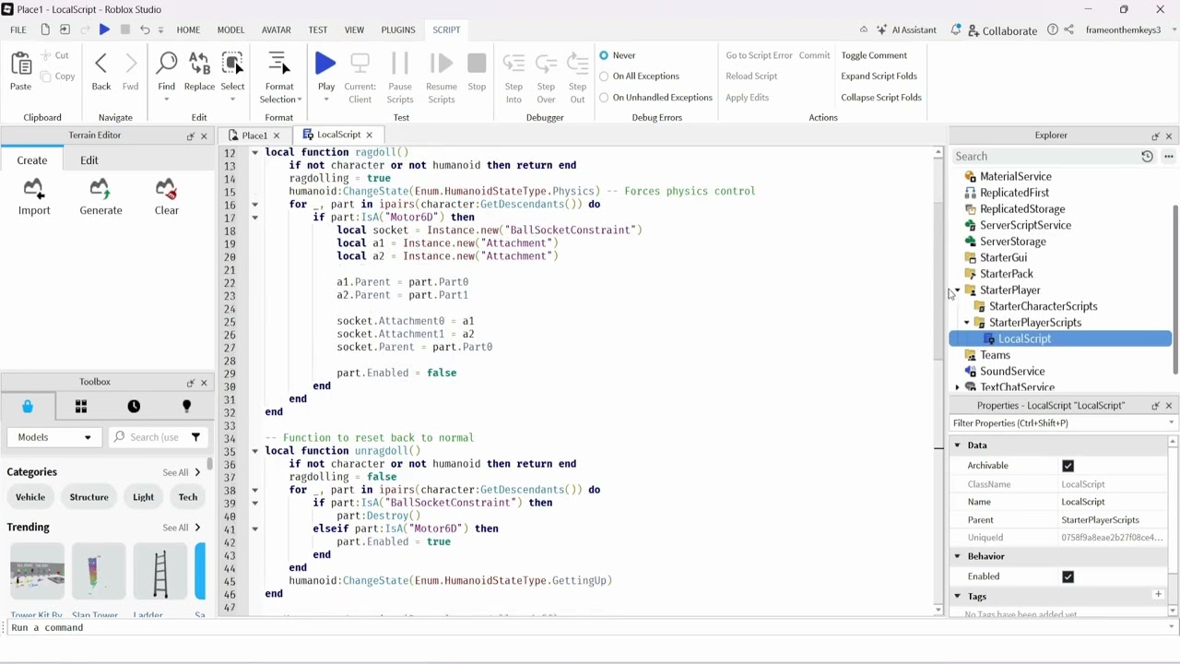Click the Collaborate button
The width and height of the screenshot is (1180, 664).
pyautogui.click(x=1001, y=30)
